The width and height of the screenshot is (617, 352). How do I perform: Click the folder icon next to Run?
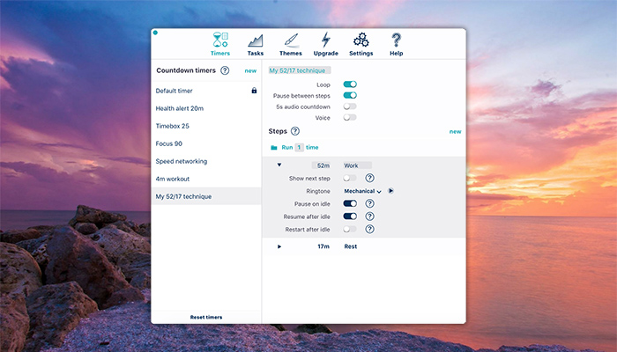coord(274,148)
